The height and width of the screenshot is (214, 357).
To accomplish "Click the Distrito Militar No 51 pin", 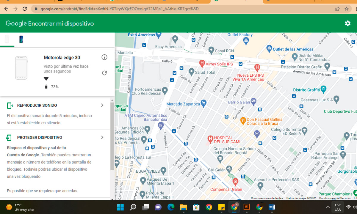I will (x=295, y=56).
